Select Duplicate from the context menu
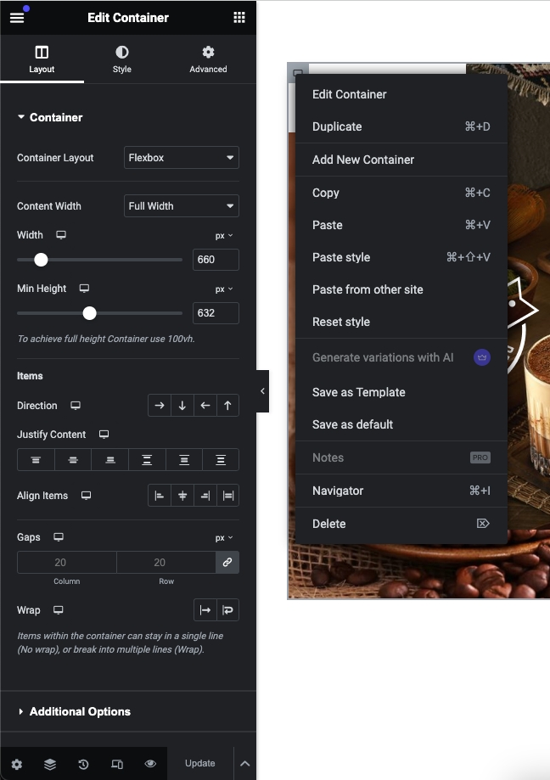The width and height of the screenshot is (550, 780). [x=337, y=126]
